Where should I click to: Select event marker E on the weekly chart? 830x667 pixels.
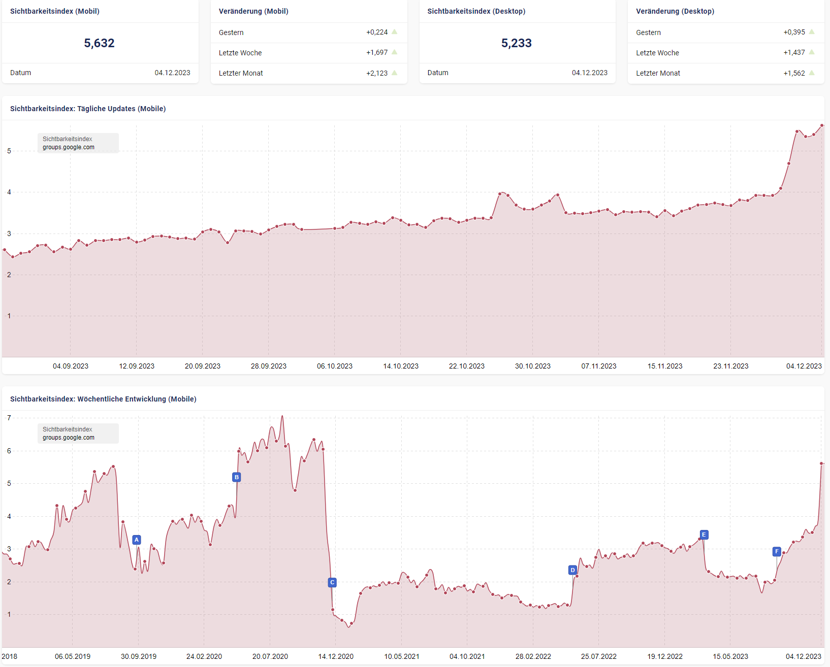coord(704,535)
